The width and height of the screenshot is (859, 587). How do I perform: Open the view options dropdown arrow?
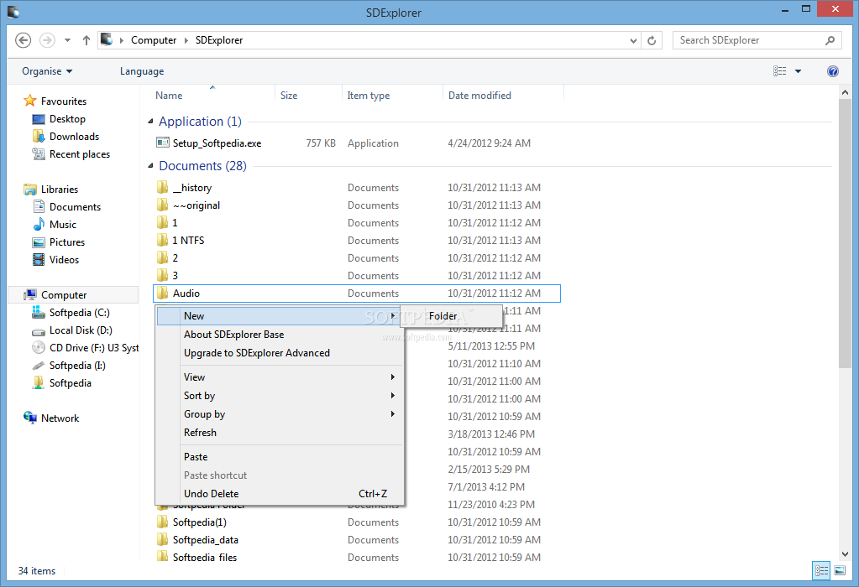coord(799,71)
